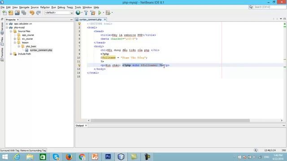
Task: Minimize the Output panel
Action: click(x=284, y=126)
